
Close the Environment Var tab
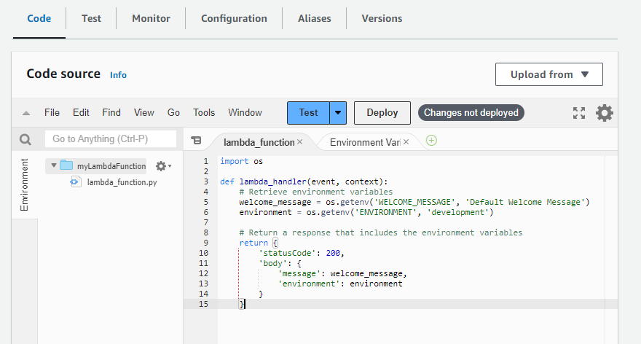(x=406, y=142)
